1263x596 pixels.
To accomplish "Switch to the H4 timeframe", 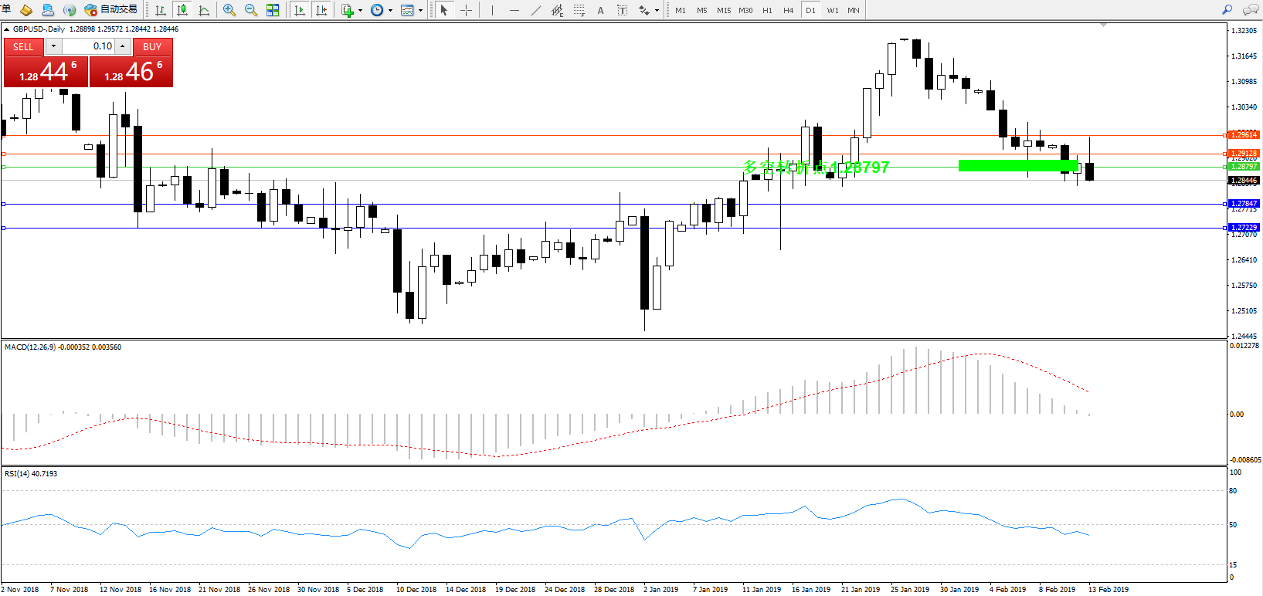I will click(788, 10).
